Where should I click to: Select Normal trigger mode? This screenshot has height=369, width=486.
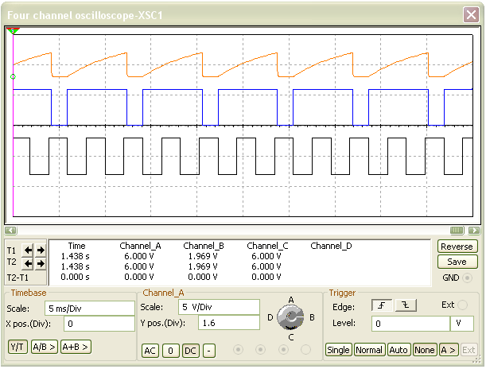coord(369,350)
